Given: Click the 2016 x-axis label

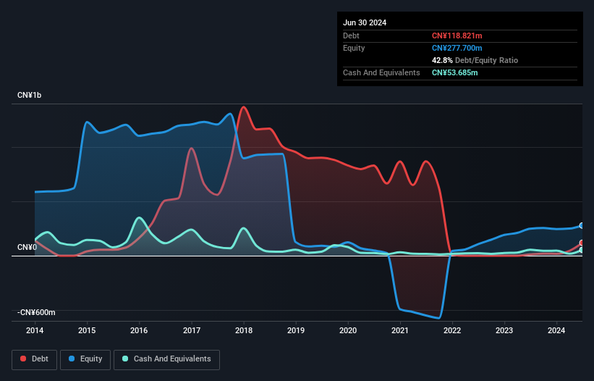Looking at the screenshot, I should point(139,330).
